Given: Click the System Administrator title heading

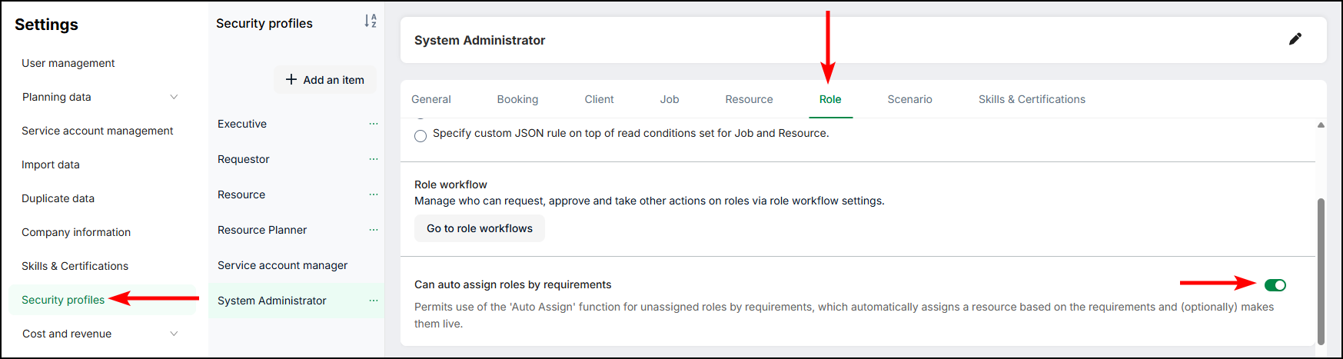Looking at the screenshot, I should click(480, 40).
